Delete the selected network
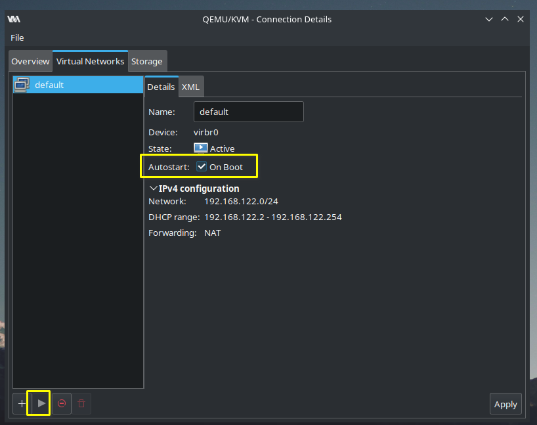537x425 pixels. (x=81, y=403)
